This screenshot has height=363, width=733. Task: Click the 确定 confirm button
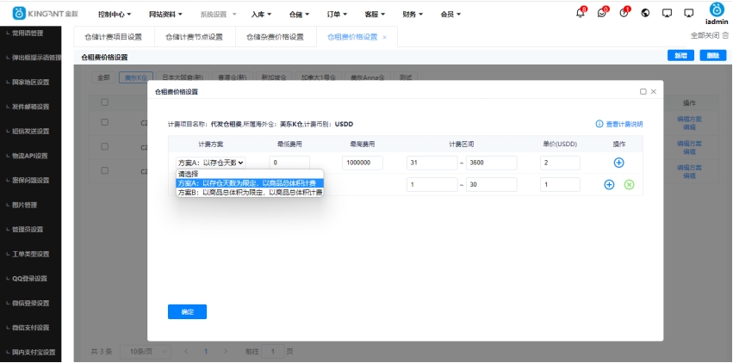[187, 311]
